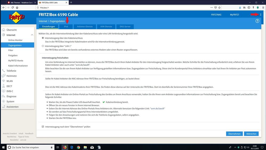Open Firefox downloads arrow icon

point(240,7)
